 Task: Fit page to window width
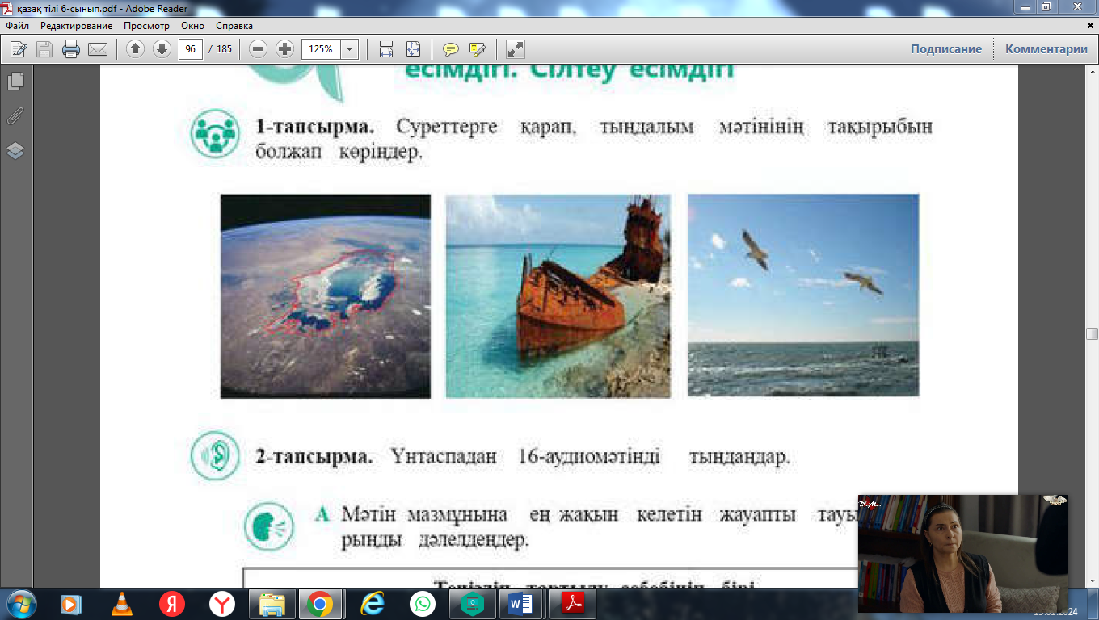click(x=386, y=49)
